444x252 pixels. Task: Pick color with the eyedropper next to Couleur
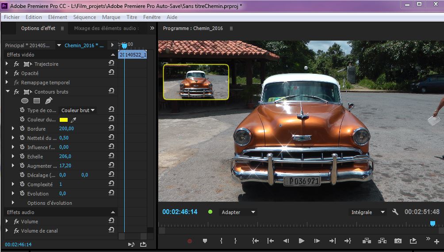[x=74, y=120]
